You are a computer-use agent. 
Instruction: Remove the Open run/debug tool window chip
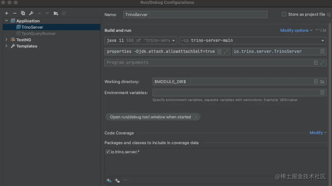[x=196, y=117]
